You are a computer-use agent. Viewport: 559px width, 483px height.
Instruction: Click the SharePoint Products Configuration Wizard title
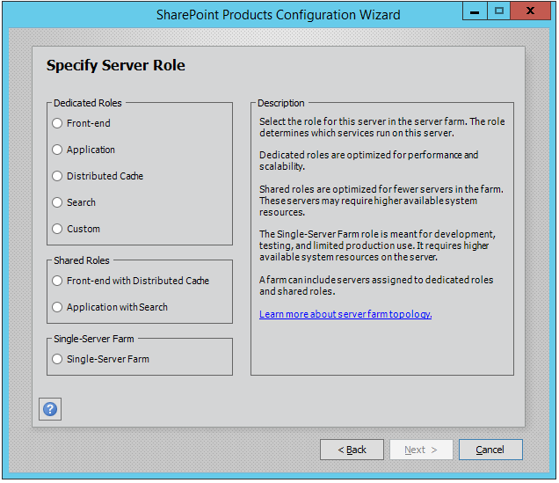279,15
